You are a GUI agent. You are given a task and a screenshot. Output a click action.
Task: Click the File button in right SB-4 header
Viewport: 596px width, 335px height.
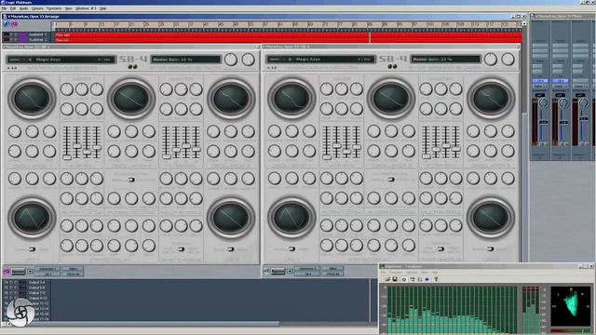click(367, 60)
